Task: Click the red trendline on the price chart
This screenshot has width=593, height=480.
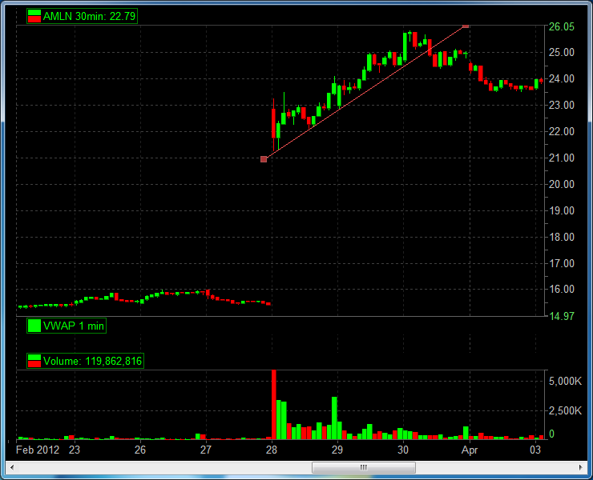Action: [x=365, y=93]
